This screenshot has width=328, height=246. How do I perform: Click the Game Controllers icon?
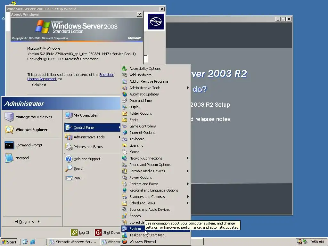(125, 126)
